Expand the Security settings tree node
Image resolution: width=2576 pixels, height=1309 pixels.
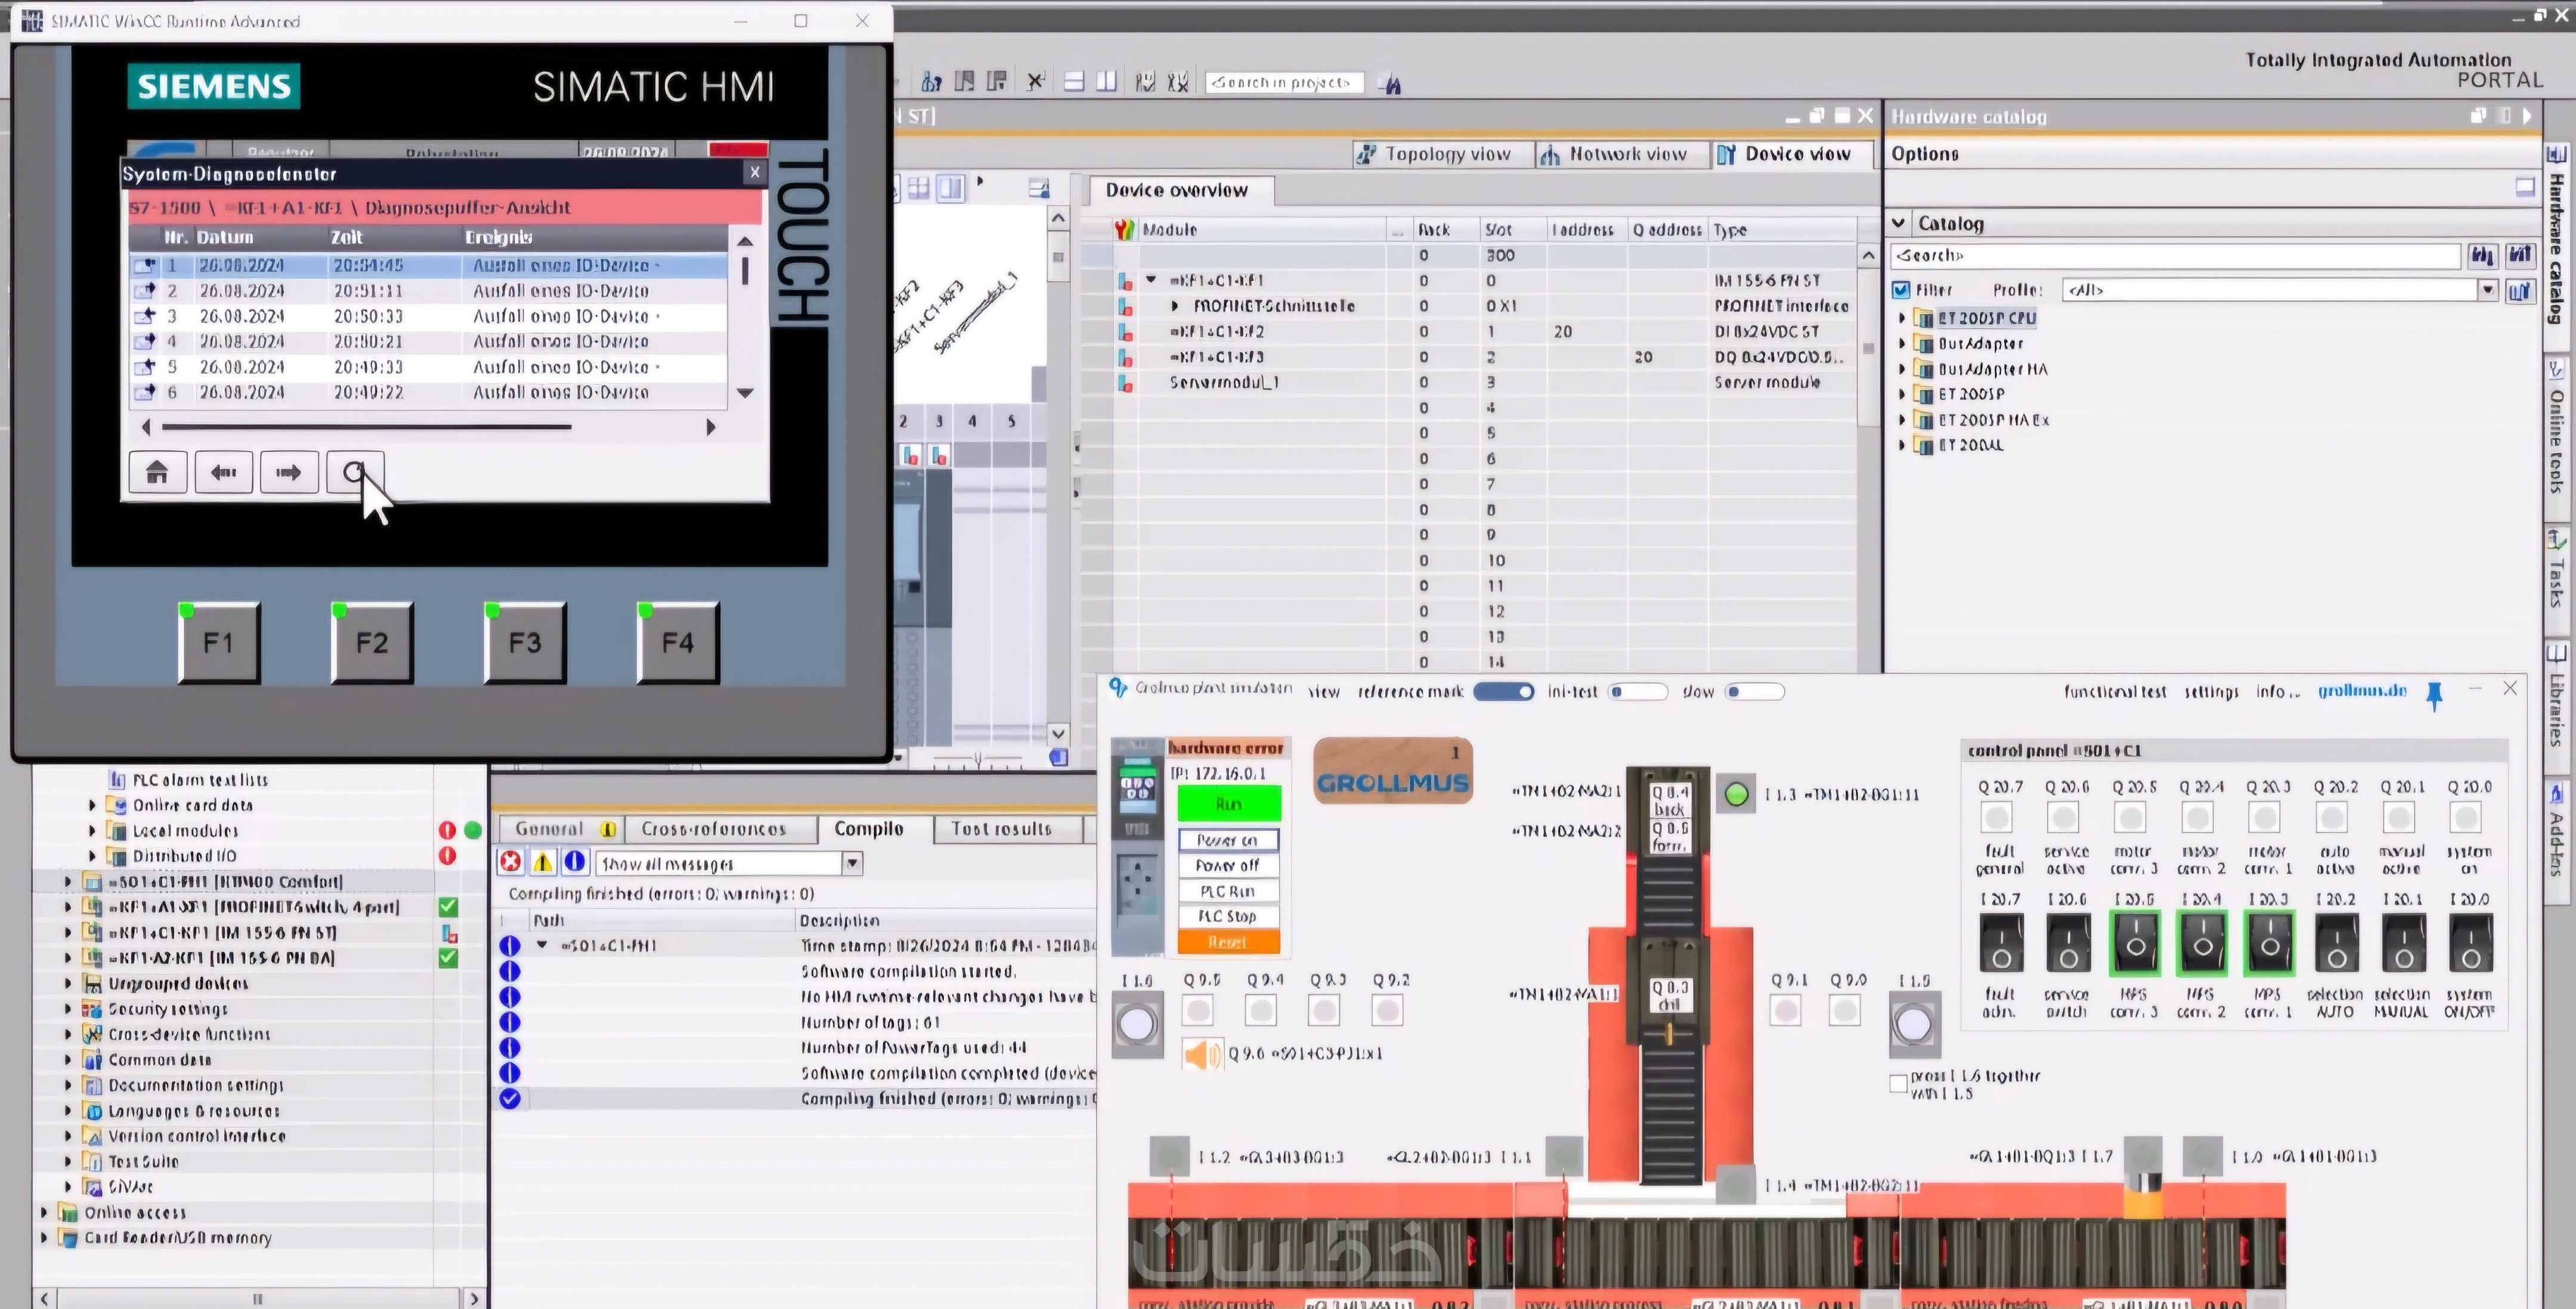pyautogui.click(x=68, y=1009)
